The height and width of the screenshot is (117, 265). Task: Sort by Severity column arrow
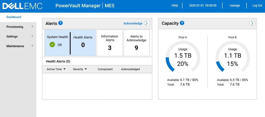coord(86,69)
